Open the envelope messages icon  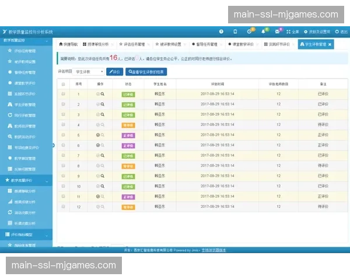pos(278,32)
